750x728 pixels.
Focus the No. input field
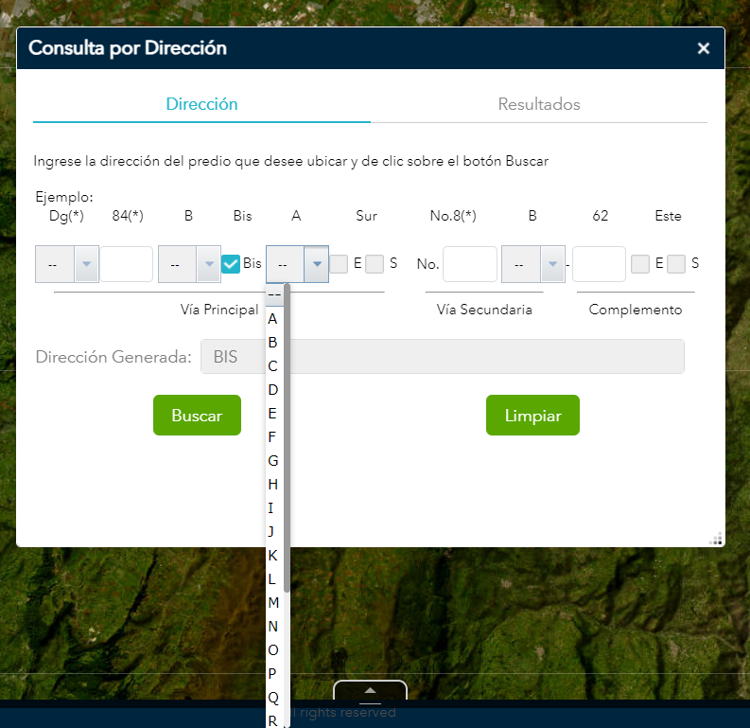(x=469, y=264)
